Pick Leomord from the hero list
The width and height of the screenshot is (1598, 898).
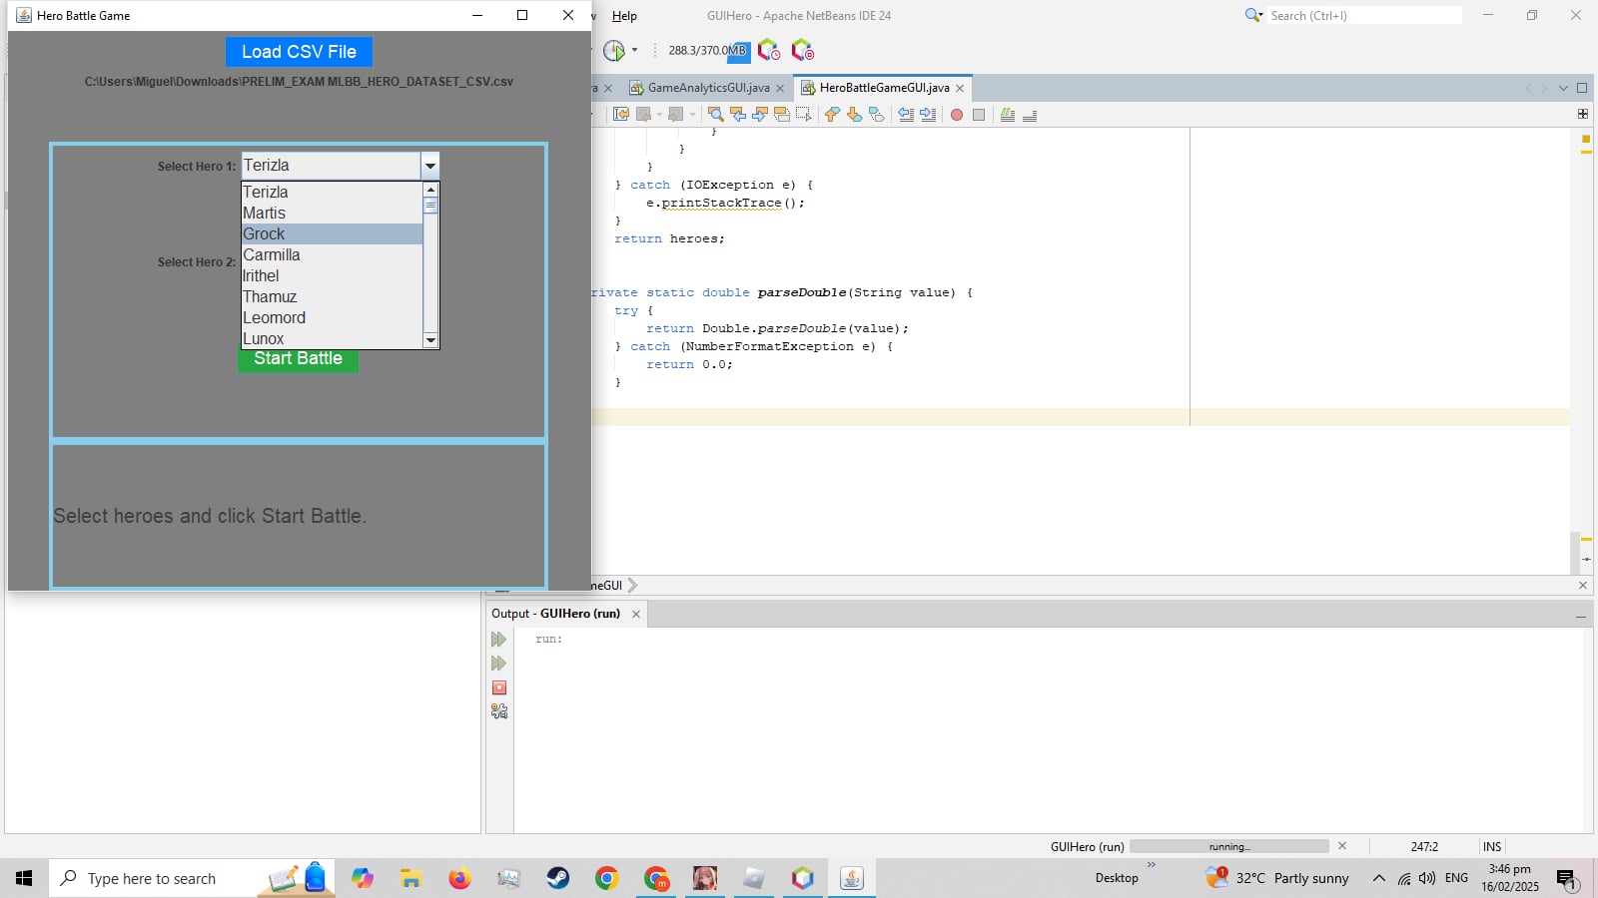(x=332, y=317)
